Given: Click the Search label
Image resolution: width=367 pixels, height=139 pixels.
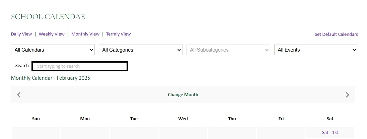Looking at the screenshot, I should [22, 66].
